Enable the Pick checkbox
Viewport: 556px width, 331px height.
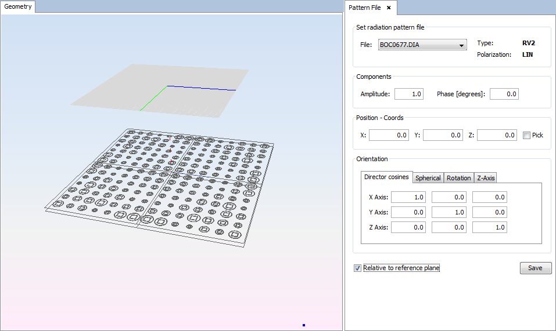coord(526,136)
